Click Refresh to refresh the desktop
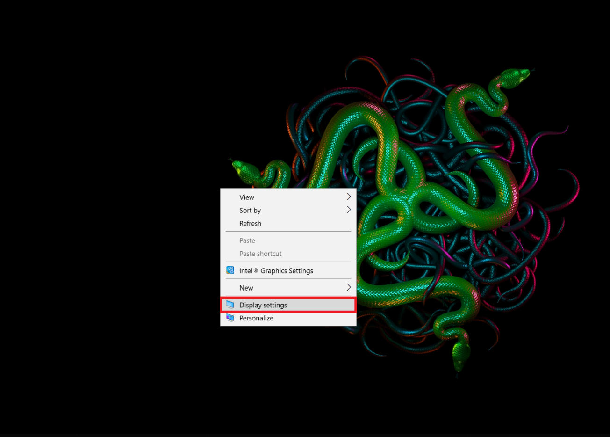 pos(250,223)
